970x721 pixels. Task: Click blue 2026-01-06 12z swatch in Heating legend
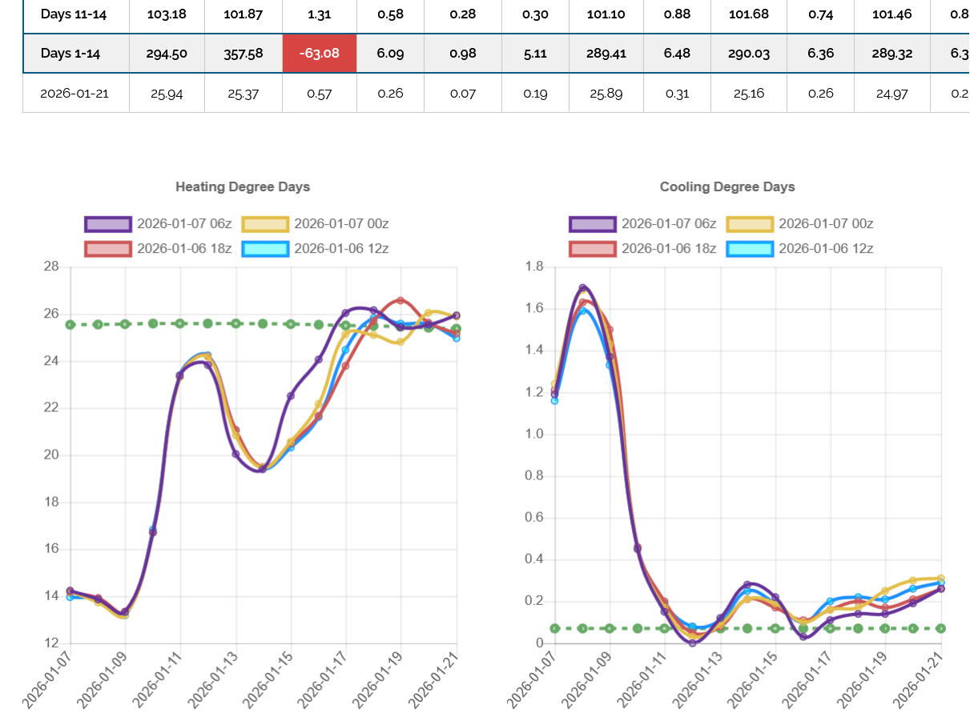tap(264, 249)
